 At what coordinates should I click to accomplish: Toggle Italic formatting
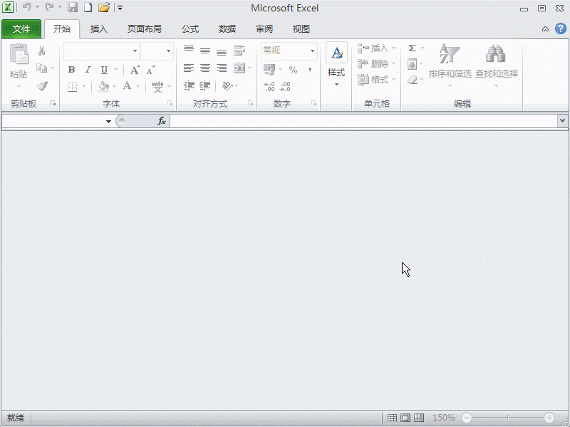(88, 69)
